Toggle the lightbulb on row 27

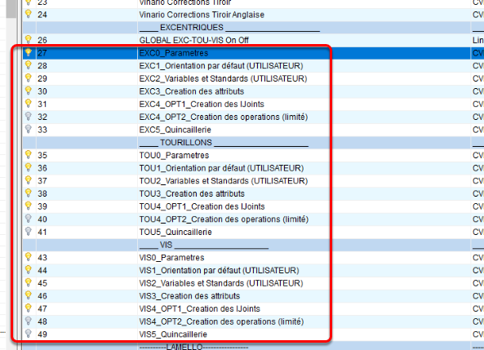pos(28,52)
